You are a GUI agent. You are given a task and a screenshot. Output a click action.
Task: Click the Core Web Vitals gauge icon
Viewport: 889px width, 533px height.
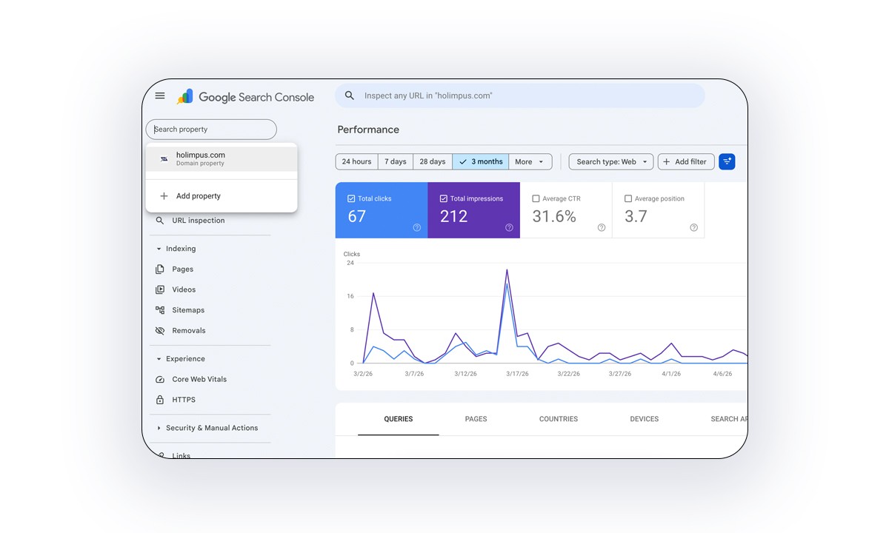pos(160,379)
